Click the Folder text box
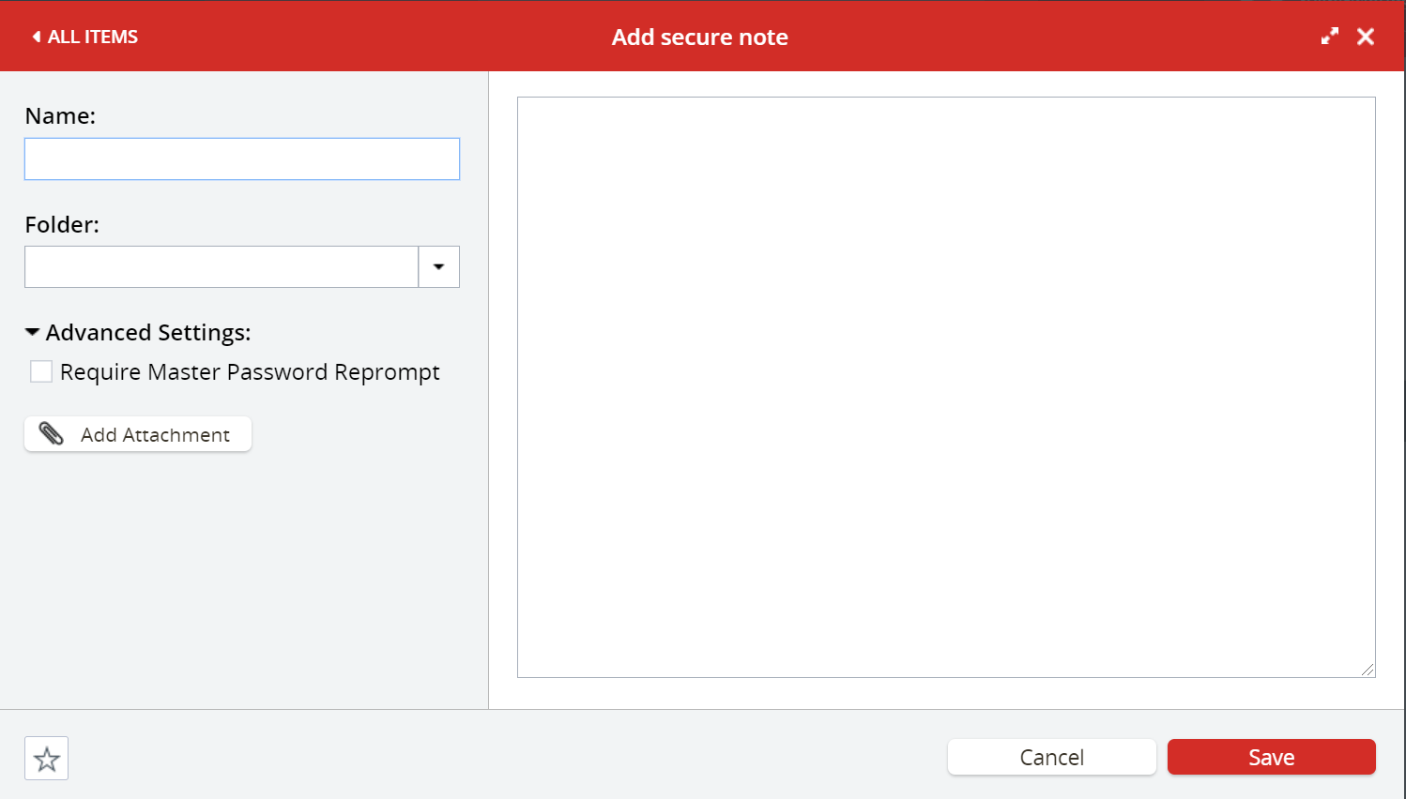Viewport: 1406px width, 799px height. (x=221, y=266)
